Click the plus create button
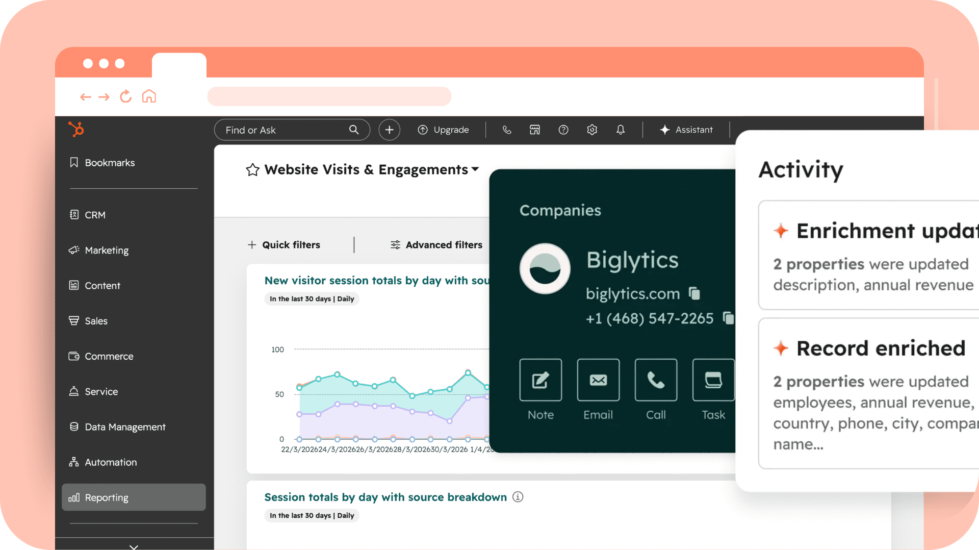979x550 pixels. pyautogui.click(x=389, y=130)
